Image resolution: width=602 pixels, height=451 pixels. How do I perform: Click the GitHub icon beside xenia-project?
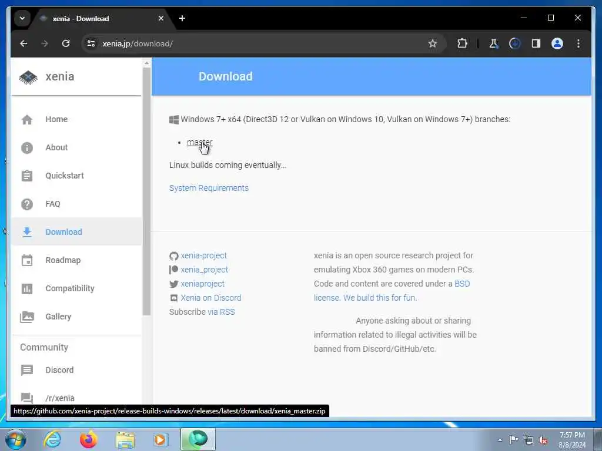(174, 256)
